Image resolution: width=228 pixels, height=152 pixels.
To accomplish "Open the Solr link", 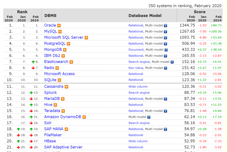I will click(48, 123).
